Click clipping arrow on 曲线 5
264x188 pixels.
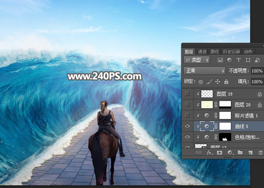pos(198,126)
